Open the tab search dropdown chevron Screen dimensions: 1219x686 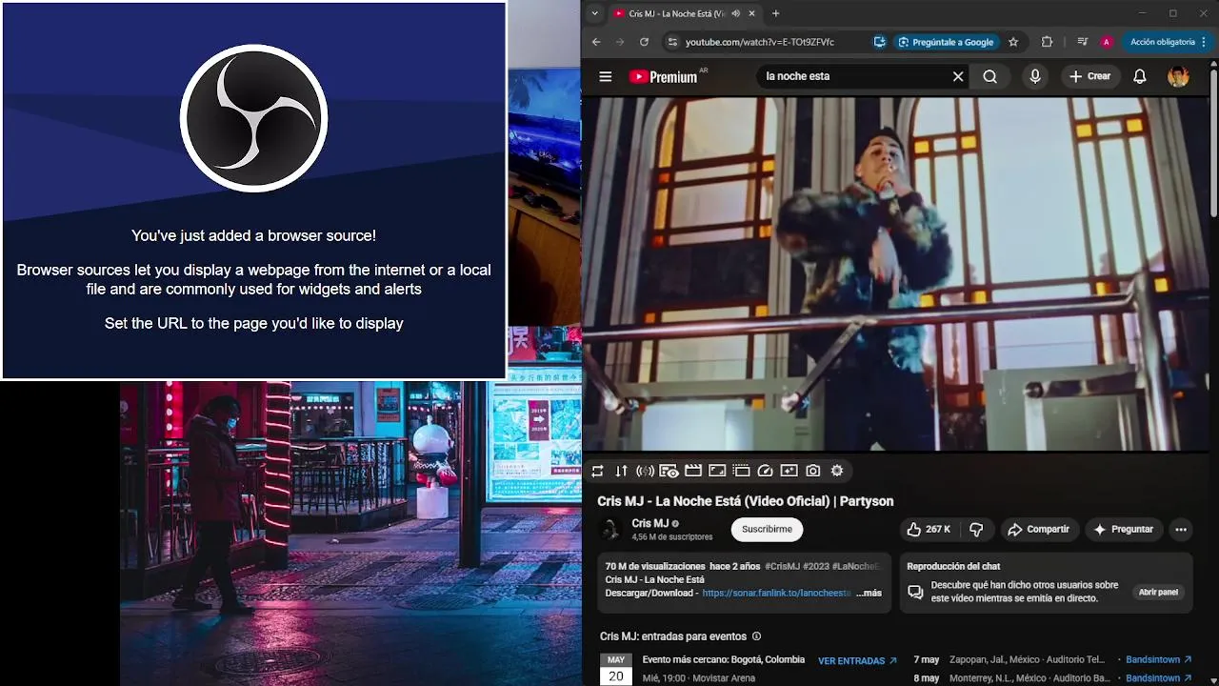594,13
